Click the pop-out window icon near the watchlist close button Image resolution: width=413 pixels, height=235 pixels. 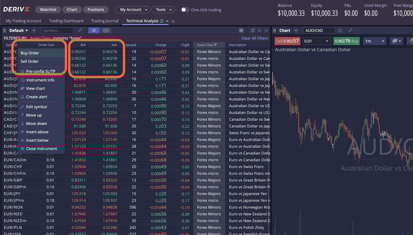coord(253,30)
